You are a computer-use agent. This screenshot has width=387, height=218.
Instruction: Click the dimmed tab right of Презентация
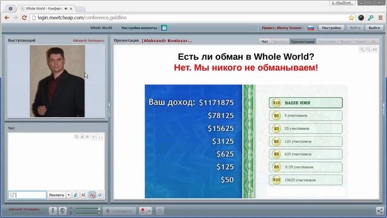click(327, 42)
